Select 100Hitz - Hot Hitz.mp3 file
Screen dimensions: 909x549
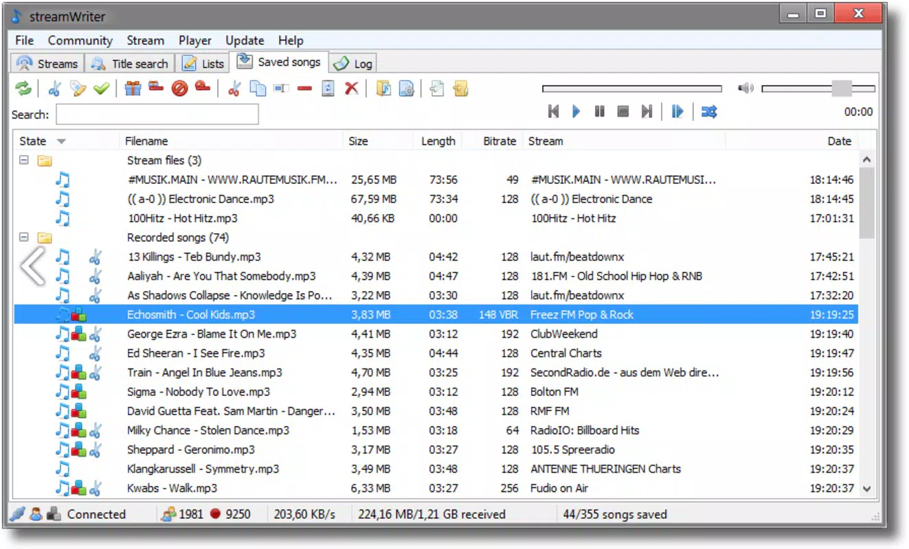click(x=182, y=219)
